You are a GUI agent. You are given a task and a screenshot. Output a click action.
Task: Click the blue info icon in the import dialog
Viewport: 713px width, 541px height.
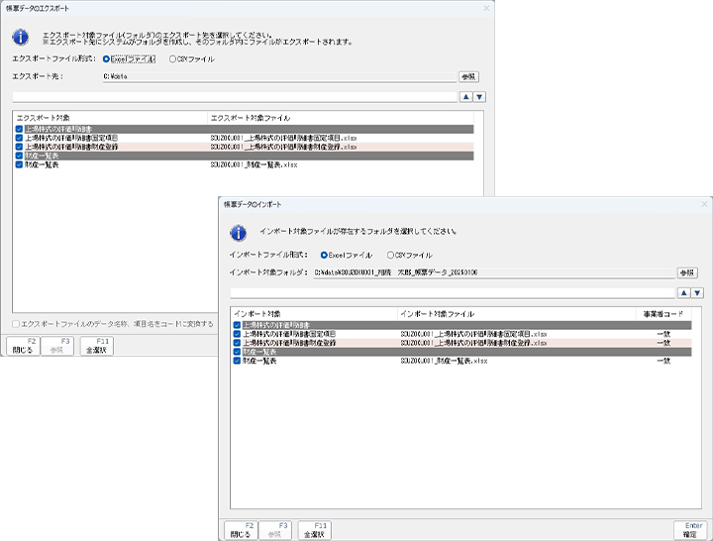pyautogui.click(x=238, y=233)
